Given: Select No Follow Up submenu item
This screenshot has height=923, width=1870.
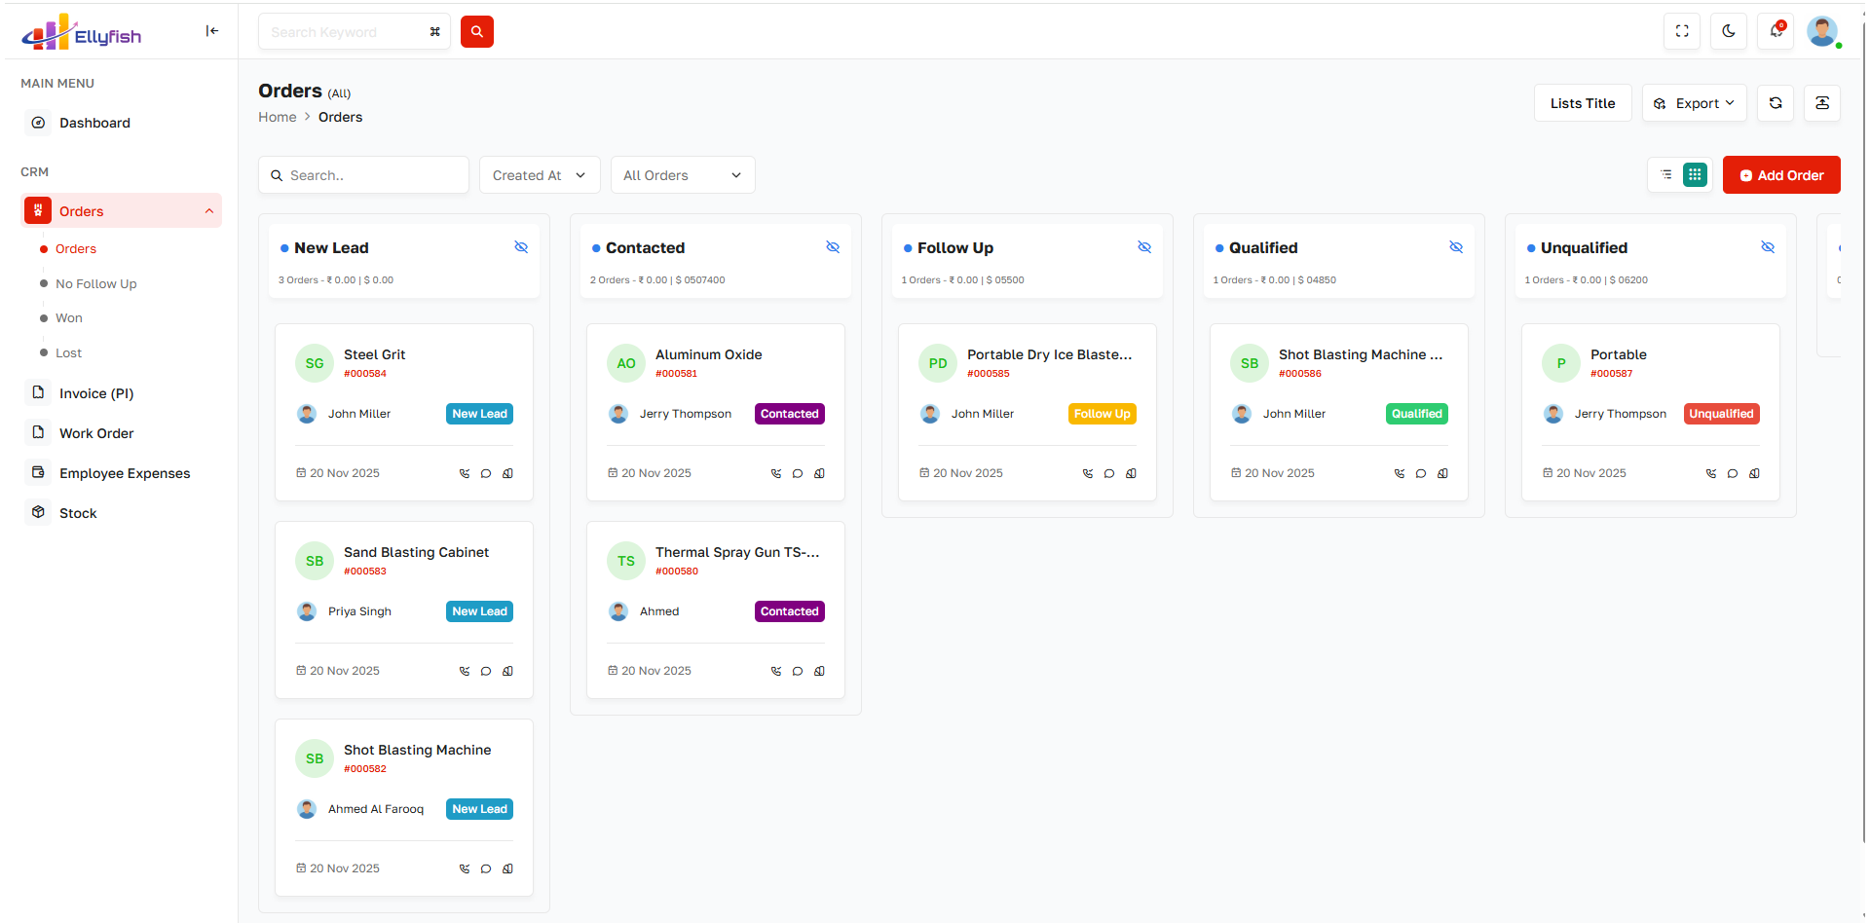Looking at the screenshot, I should point(95,284).
